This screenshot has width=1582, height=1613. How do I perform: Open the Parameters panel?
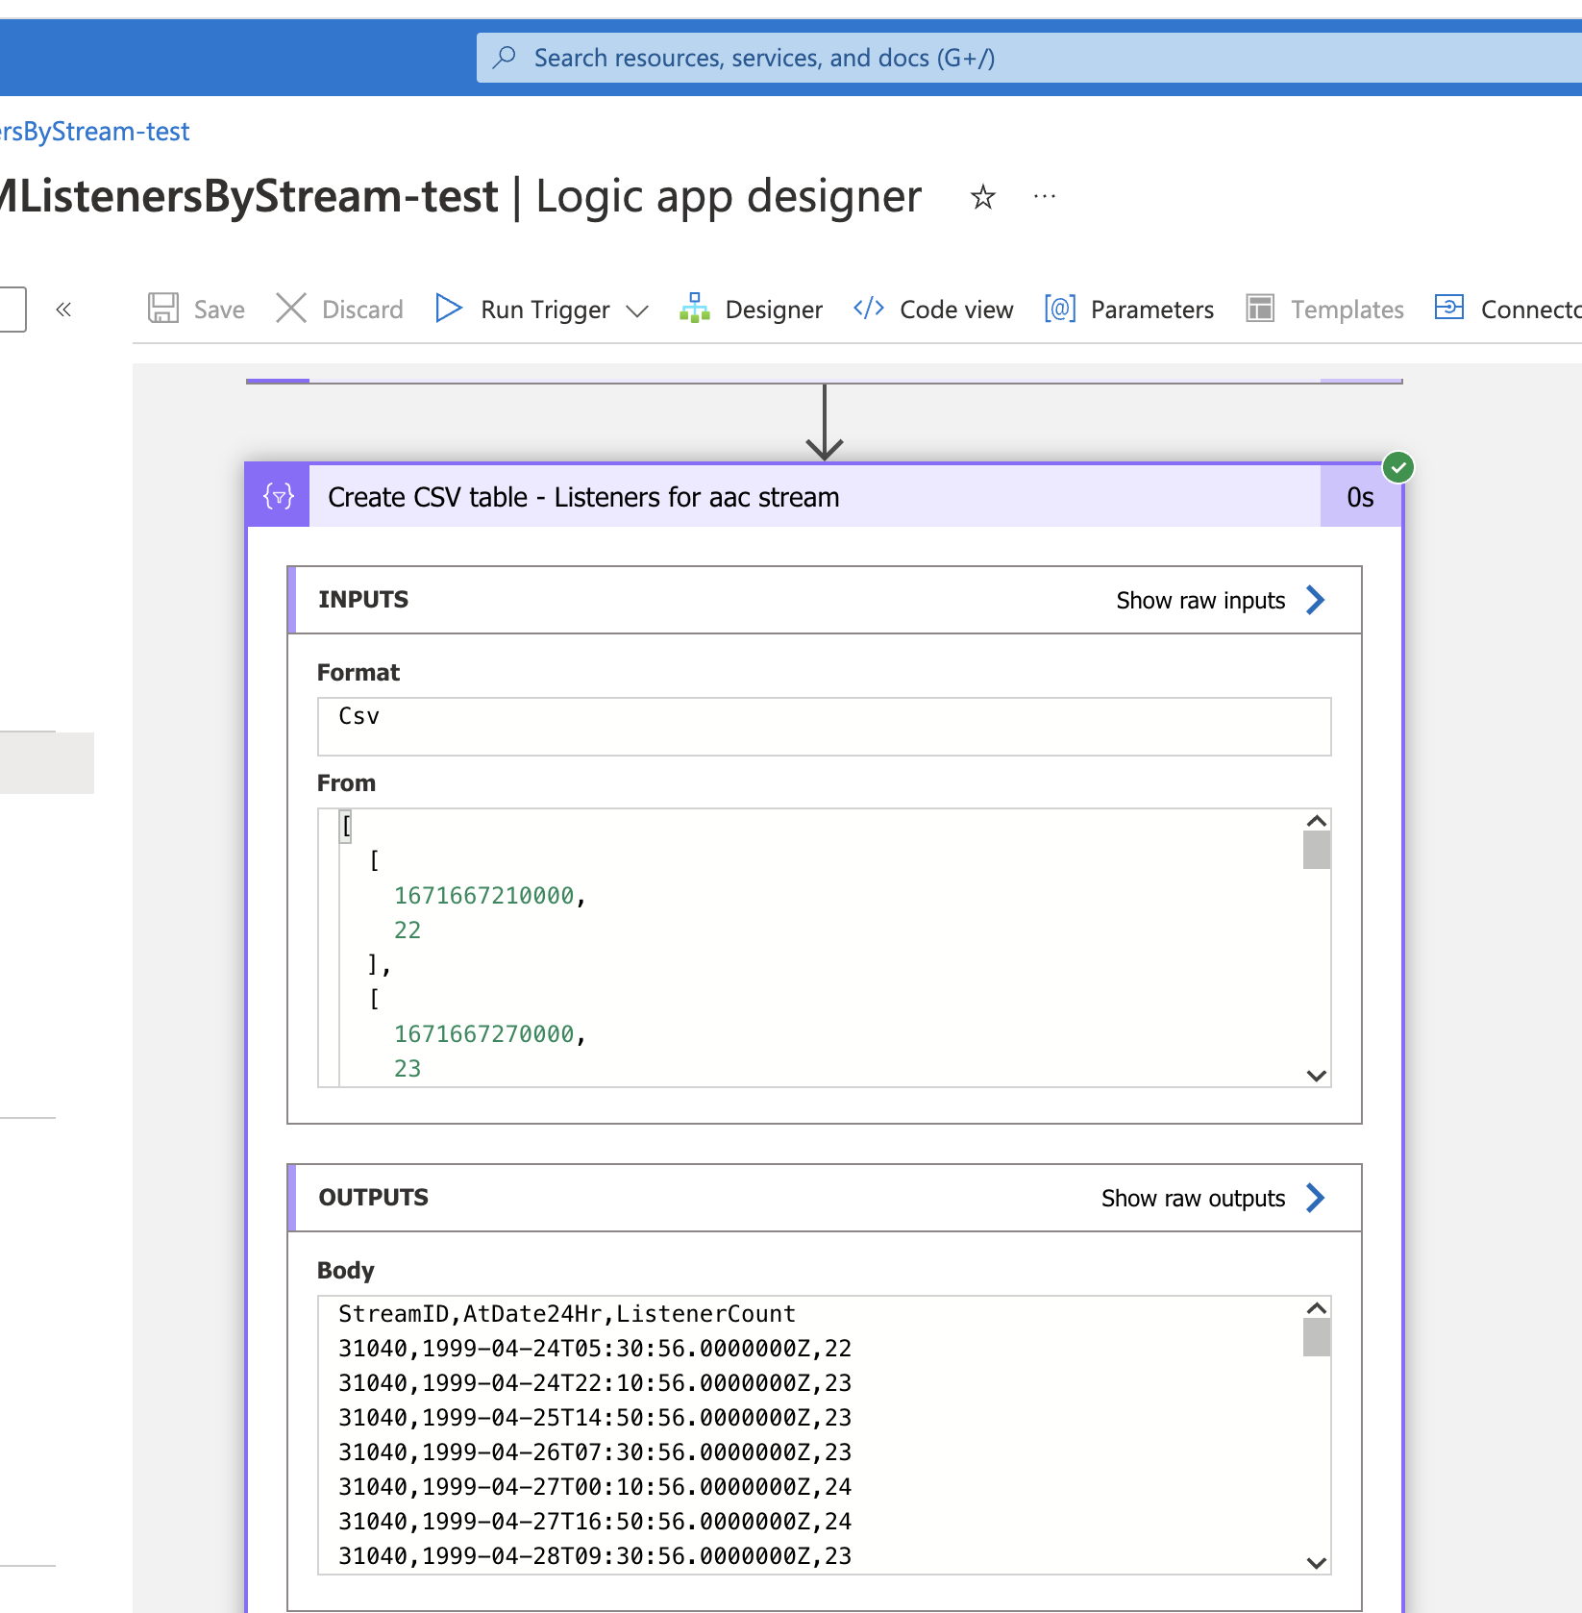tap(1151, 310)
